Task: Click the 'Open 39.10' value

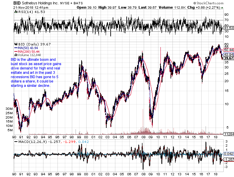Action: (87, 7)
